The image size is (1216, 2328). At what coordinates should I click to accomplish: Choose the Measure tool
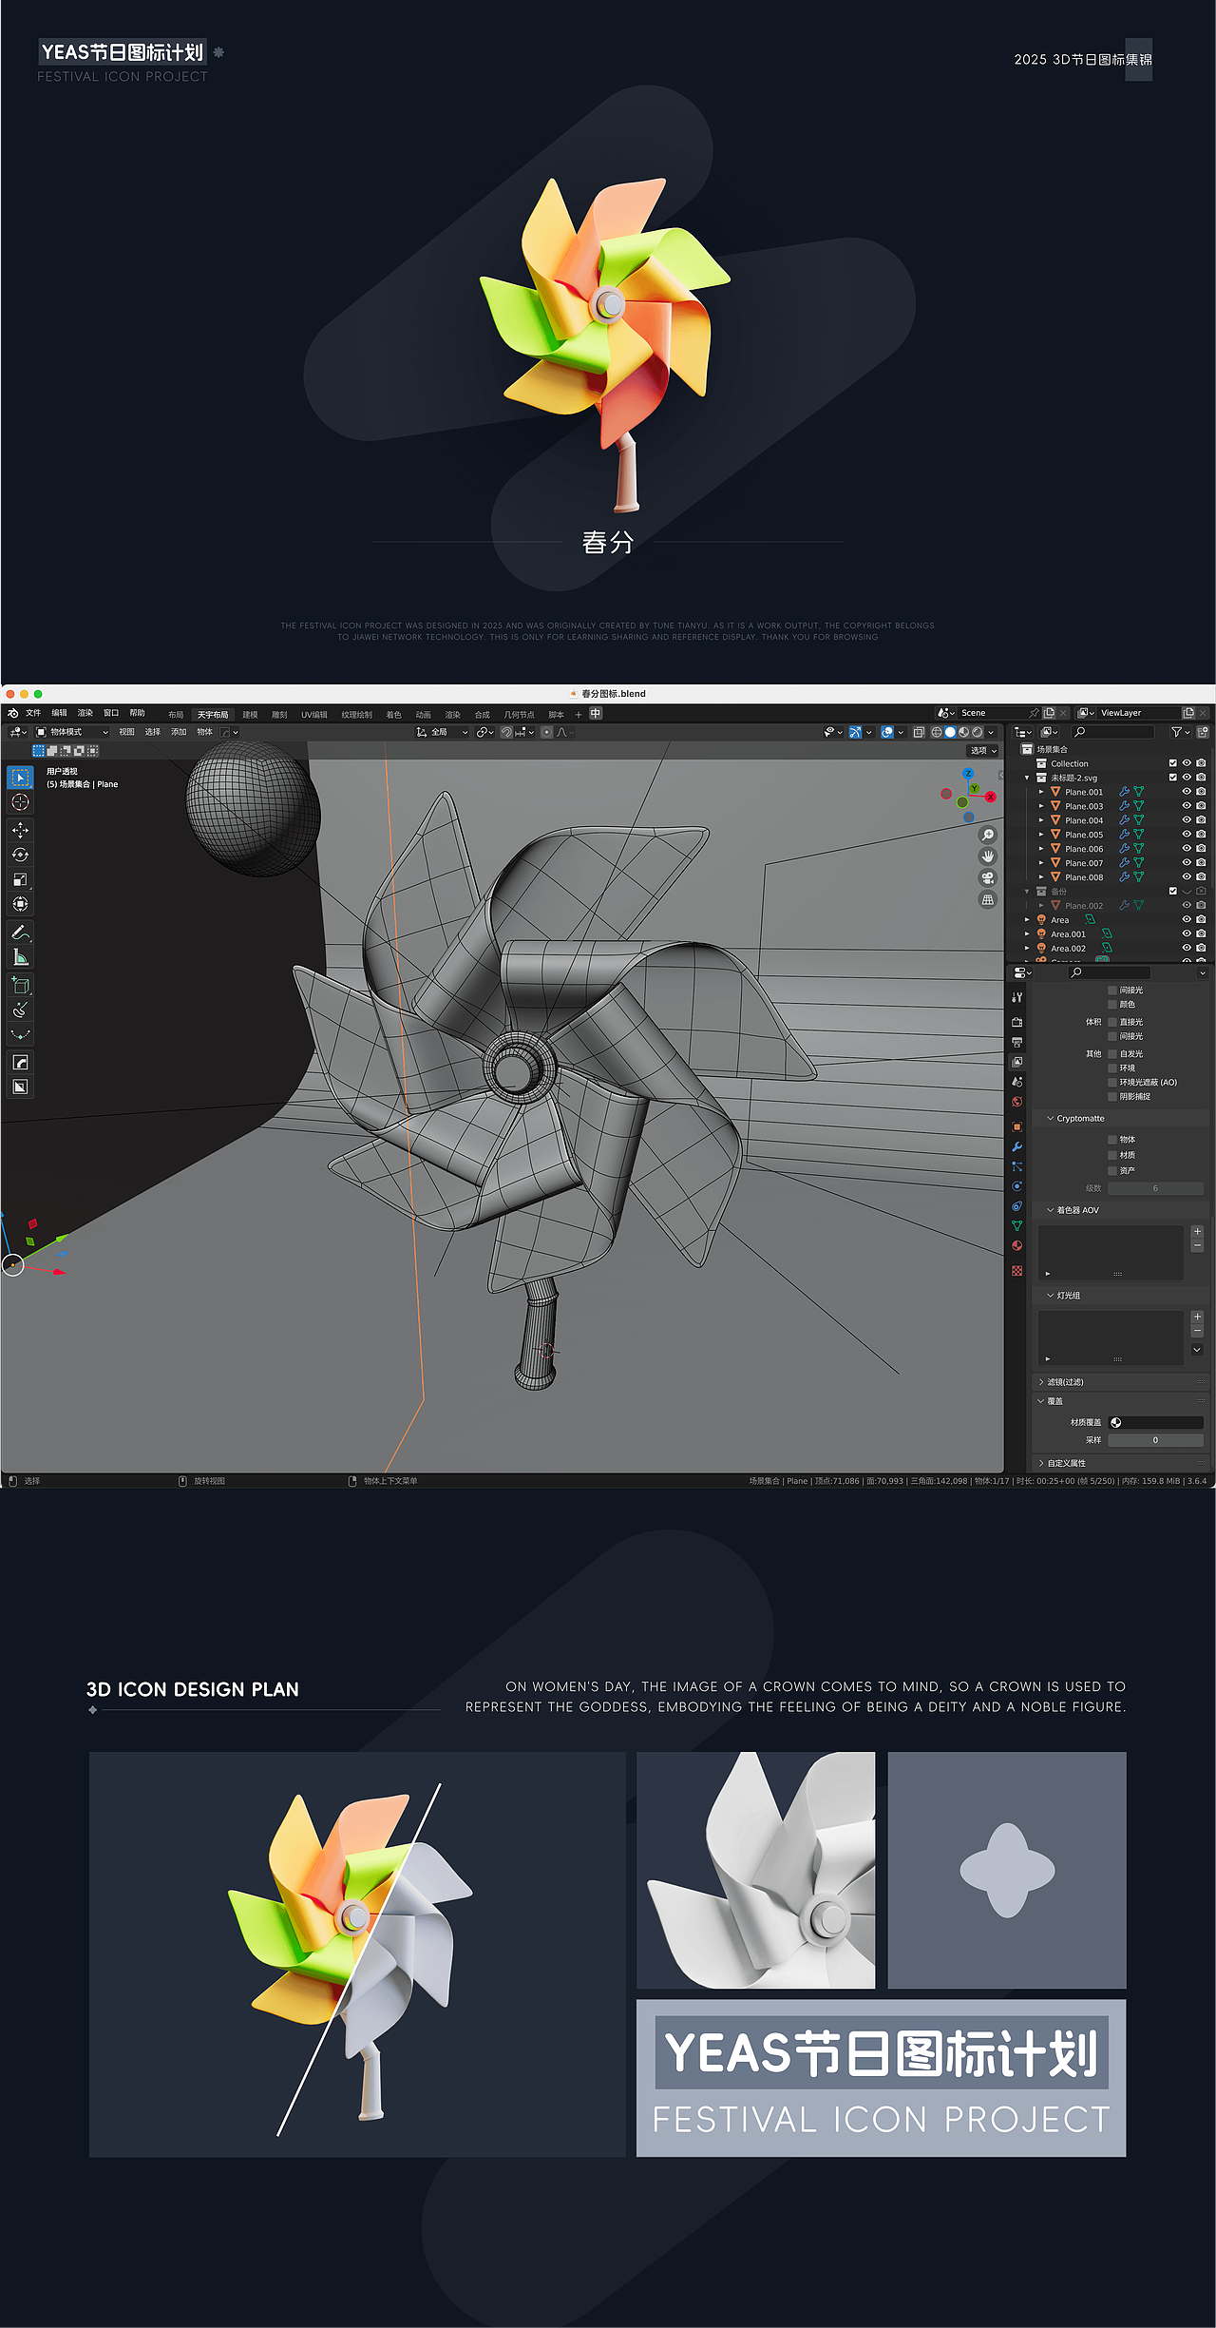(20, 957)
